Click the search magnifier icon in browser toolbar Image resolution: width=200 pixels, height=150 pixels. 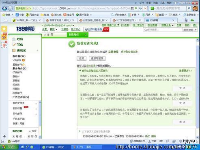189,9
